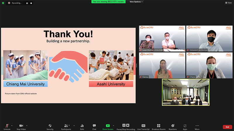Click the red Recording indicator dot
Screen dimensions: 234x131
click(9, 3)
